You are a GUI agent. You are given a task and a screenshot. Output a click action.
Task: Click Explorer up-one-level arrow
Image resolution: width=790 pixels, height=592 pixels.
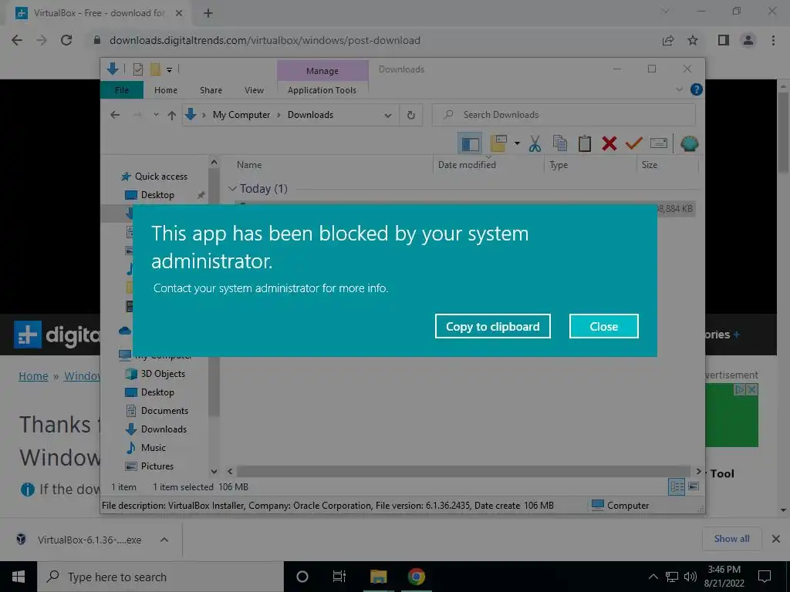click(172, 115)
